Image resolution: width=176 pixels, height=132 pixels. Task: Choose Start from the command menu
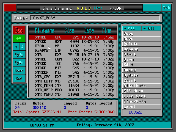pos(142,54)
